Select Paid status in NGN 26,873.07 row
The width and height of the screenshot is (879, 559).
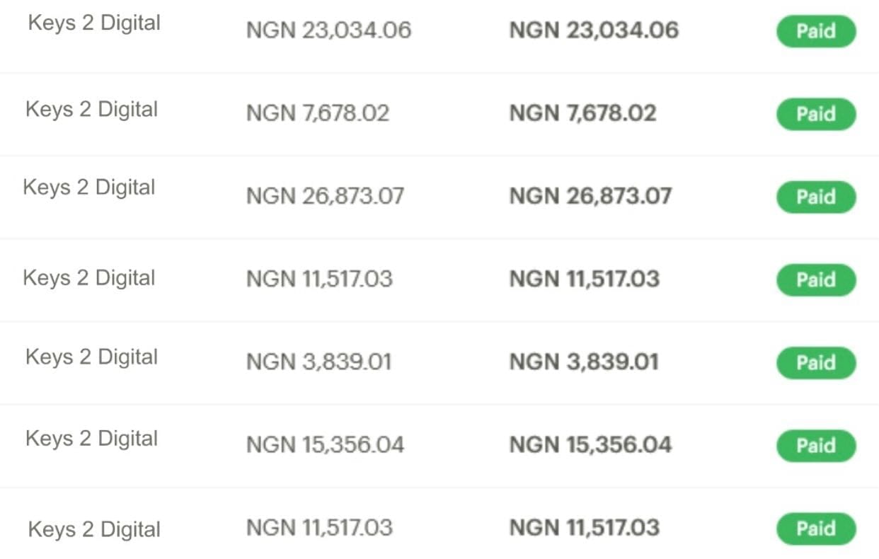tap(816, 197)
